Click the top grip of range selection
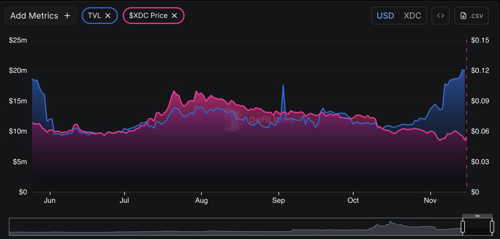Screen dimensions: 500x239 tap(477, 216)
